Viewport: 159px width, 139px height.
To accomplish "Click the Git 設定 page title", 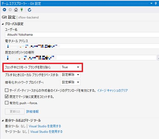I will pyautogui.click(x=9, y=17).
